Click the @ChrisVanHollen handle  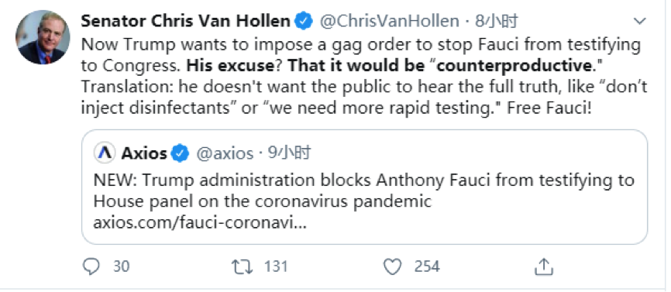tap(390, 21)
